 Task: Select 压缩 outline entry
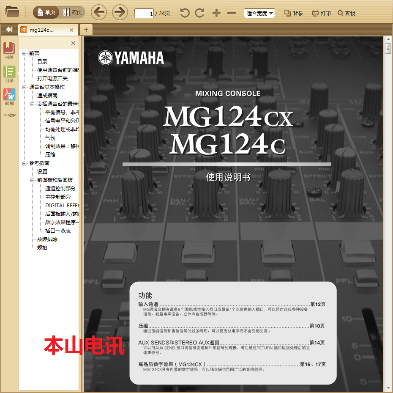50,154
